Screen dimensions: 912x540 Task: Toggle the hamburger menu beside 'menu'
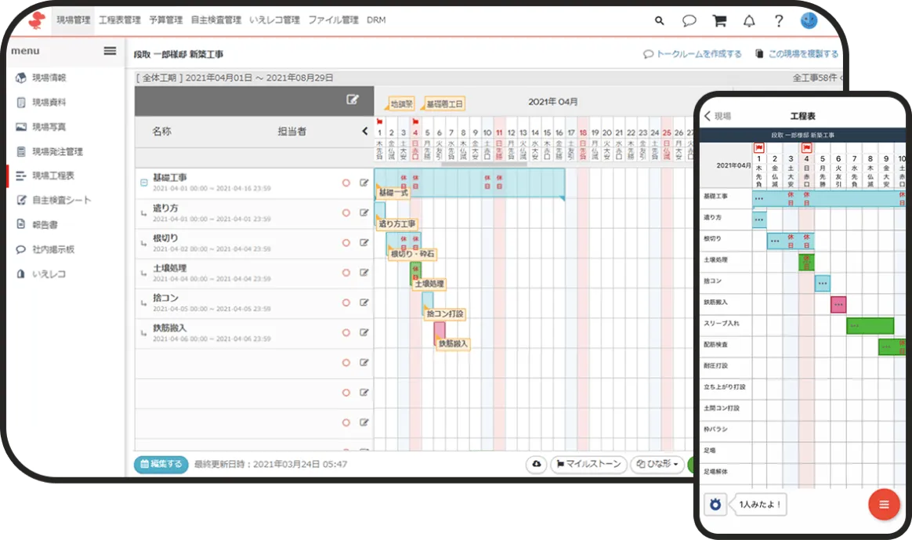110,51
